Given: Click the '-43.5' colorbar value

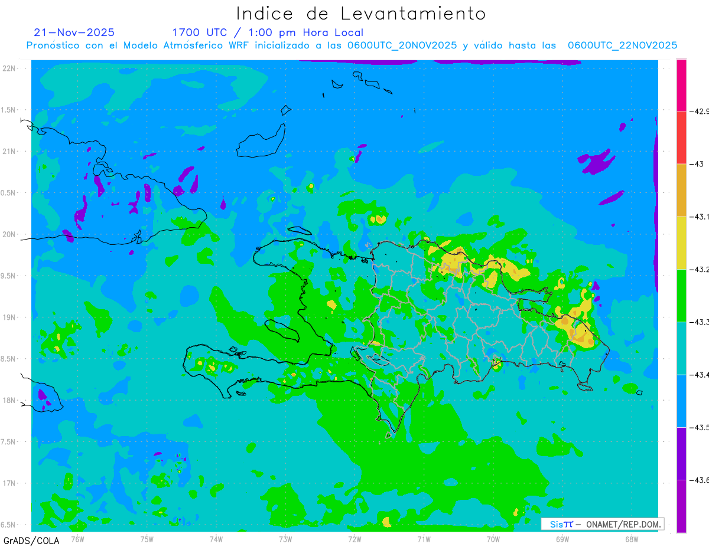Looking at the screenshot, I should tap(700, 427).
